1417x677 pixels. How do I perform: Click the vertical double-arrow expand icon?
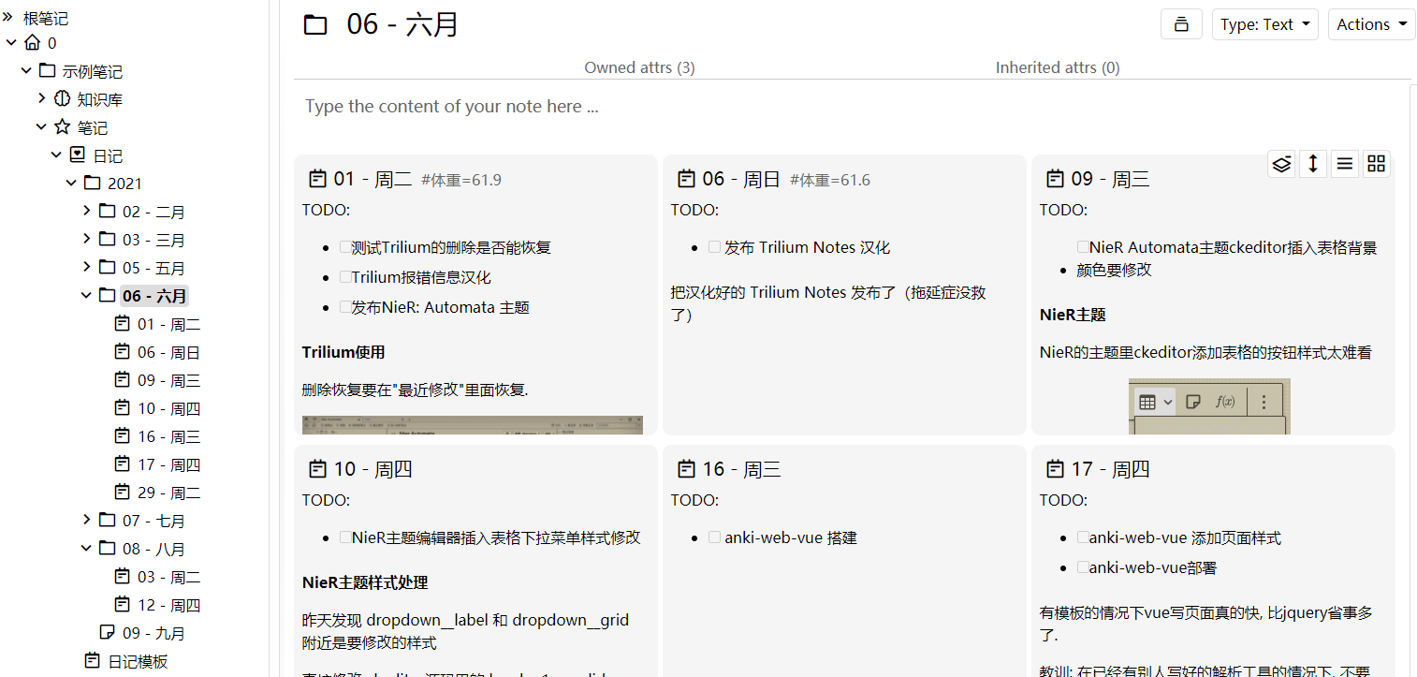1313,164
